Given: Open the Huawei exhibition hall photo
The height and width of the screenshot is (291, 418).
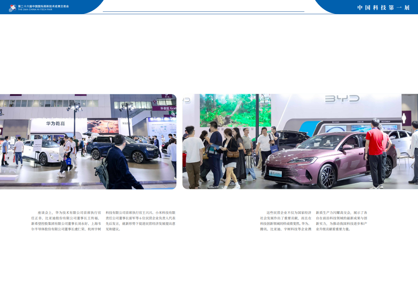Looking at the screenshot, I should point(88,141).
